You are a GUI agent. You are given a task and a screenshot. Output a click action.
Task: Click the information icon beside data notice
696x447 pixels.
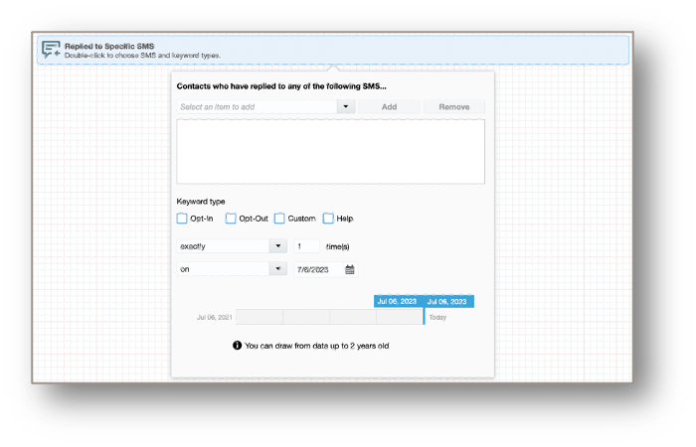pyautogui.click(x=237, y=346)
